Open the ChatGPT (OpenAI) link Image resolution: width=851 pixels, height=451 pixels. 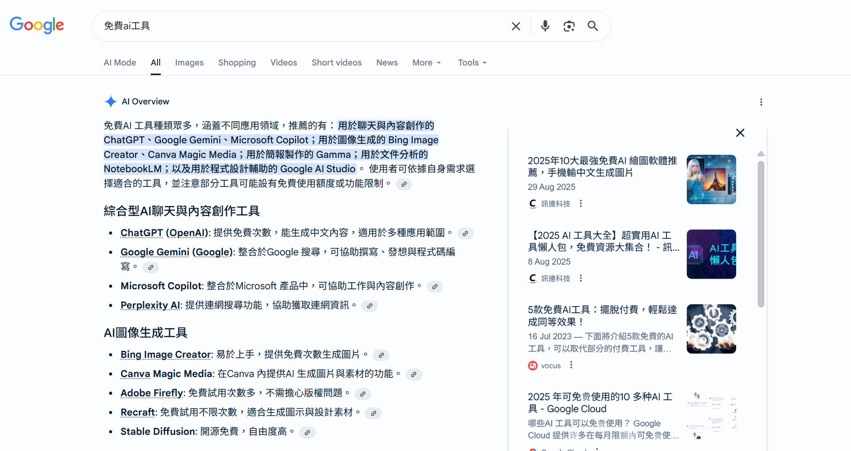[x=164, y=233]
